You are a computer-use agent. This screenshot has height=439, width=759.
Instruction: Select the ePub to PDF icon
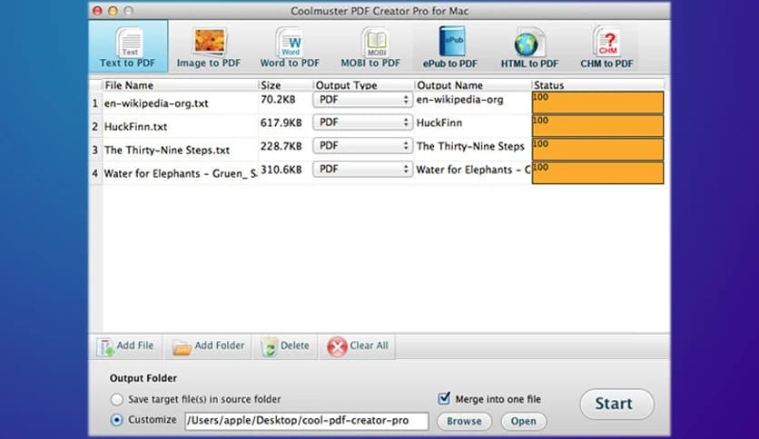coord(450,47)
